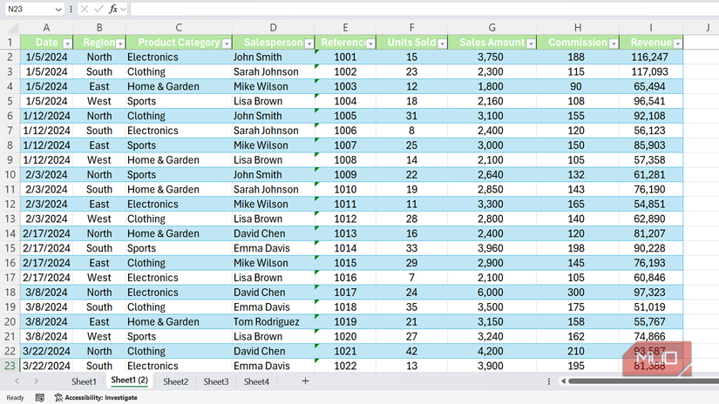Click the Home & Garden cell in row 4

click(x=179, y=86)
